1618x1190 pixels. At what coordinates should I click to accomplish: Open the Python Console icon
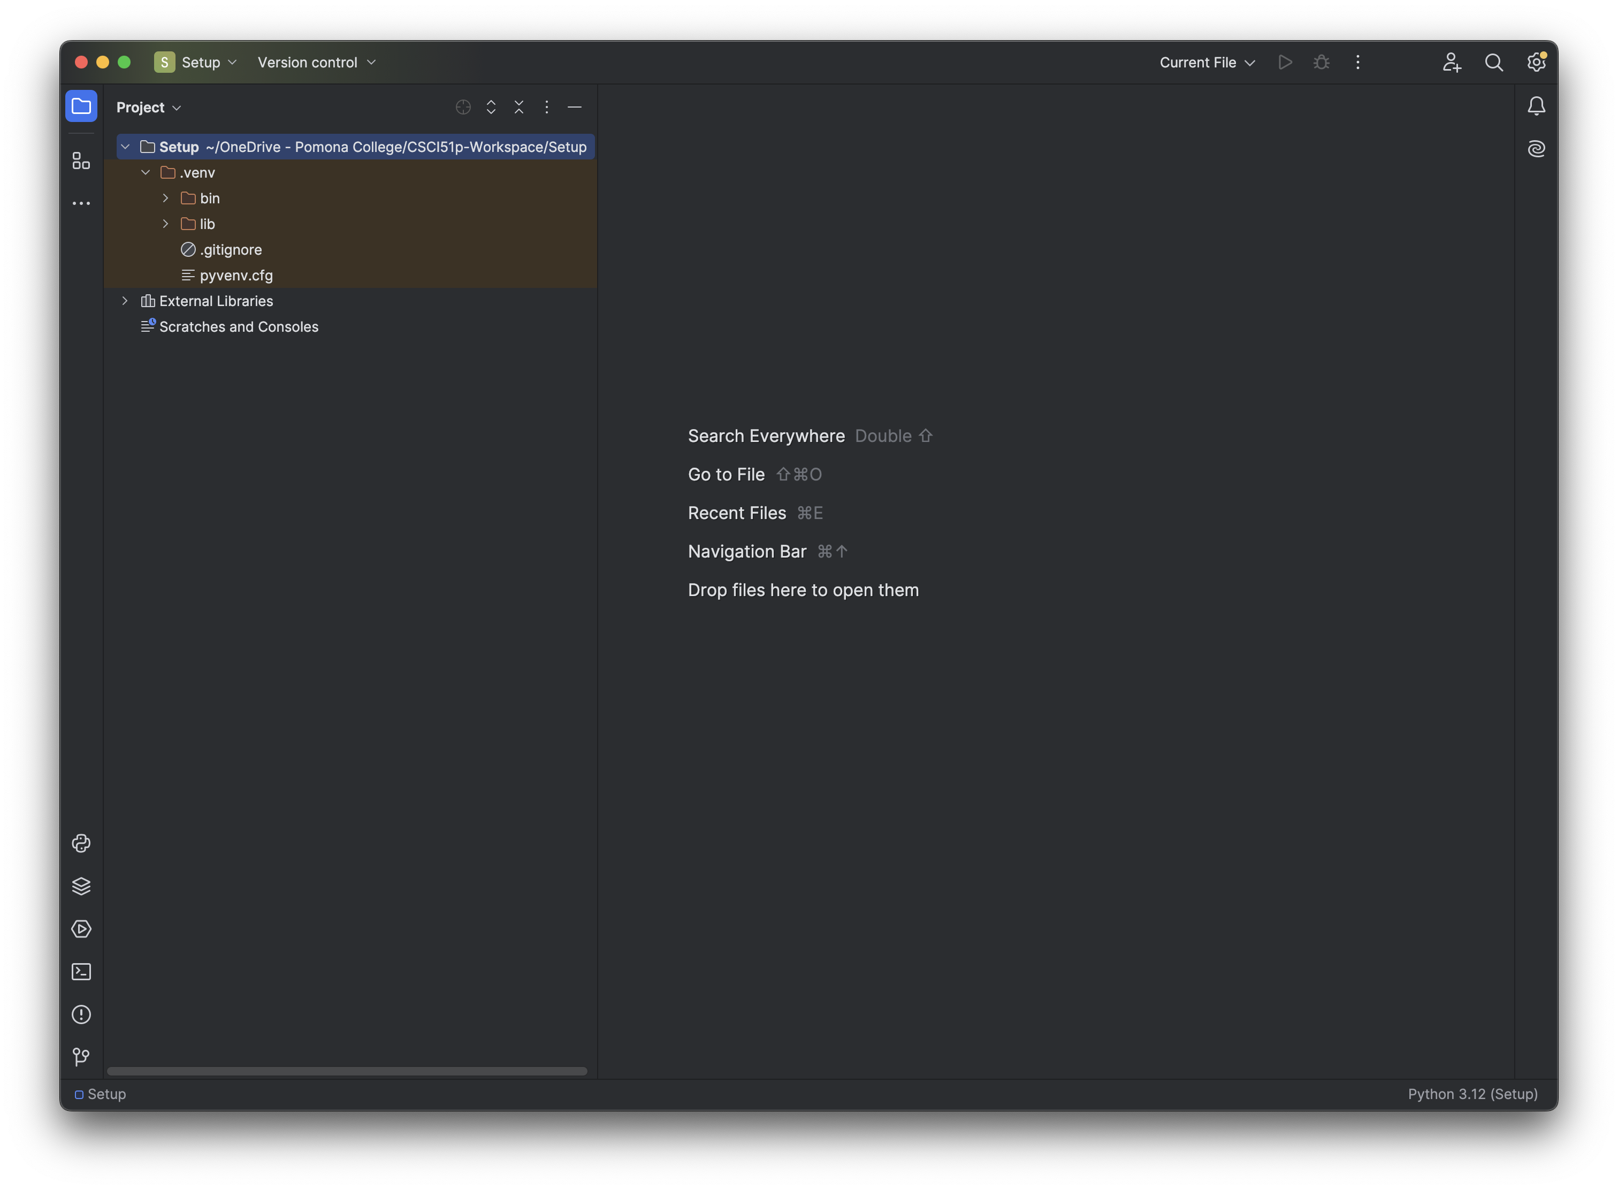[x=81, y=843]
